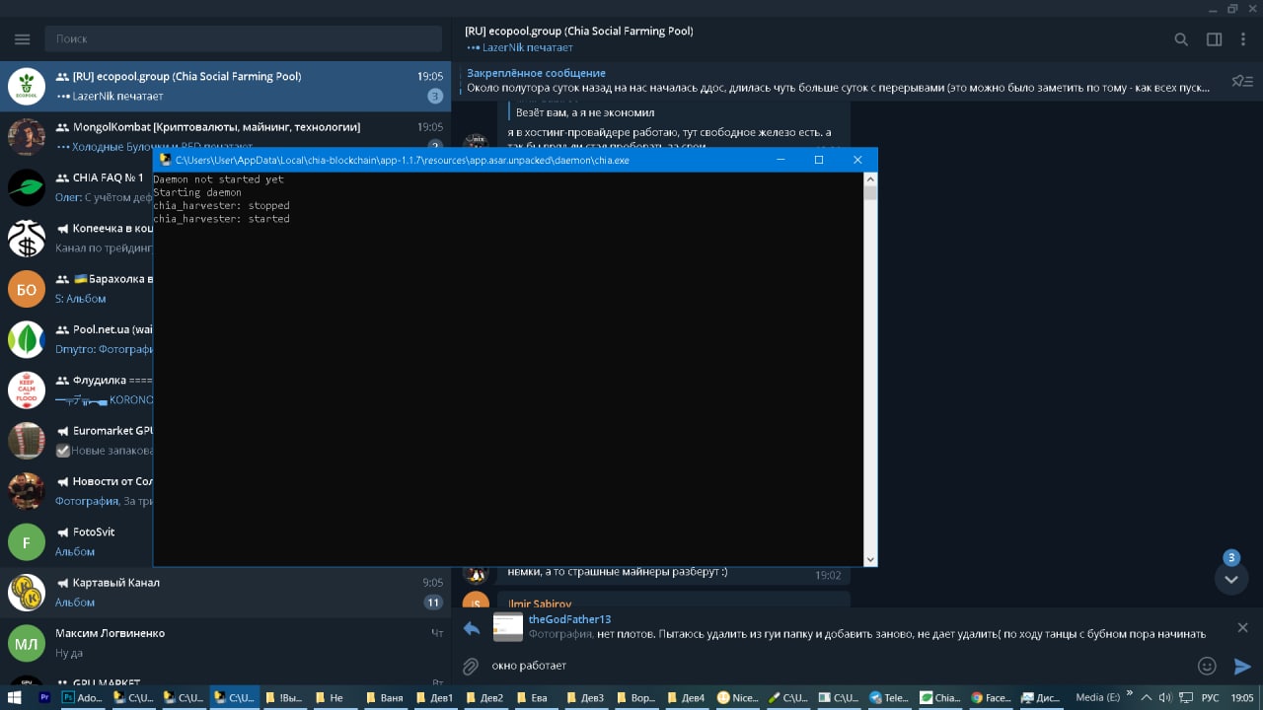Viewport: 1263px width, 710px height.
Task: Switch to the Ado... Photoshop taskbar item
Action: coord(82,697)
